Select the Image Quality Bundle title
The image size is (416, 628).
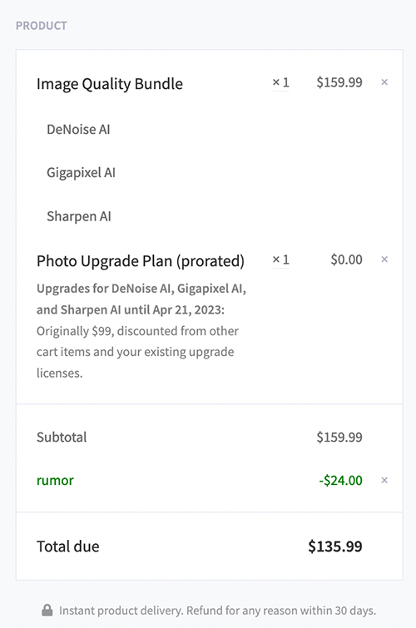[110, 84]
